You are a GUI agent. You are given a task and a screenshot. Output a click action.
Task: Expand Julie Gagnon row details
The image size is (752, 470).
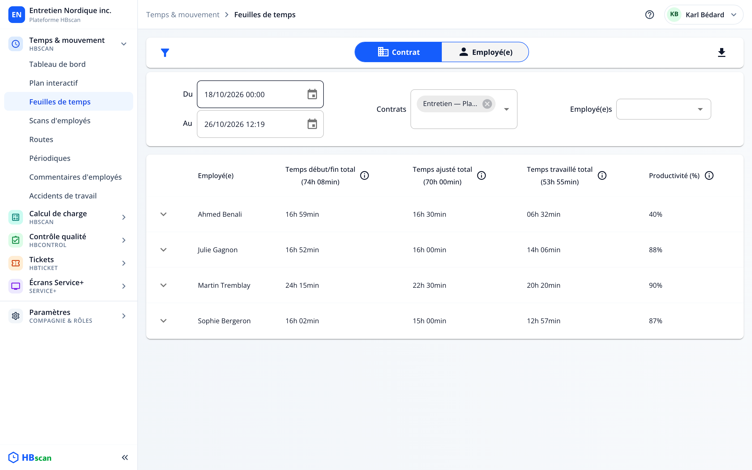(163, 250)
